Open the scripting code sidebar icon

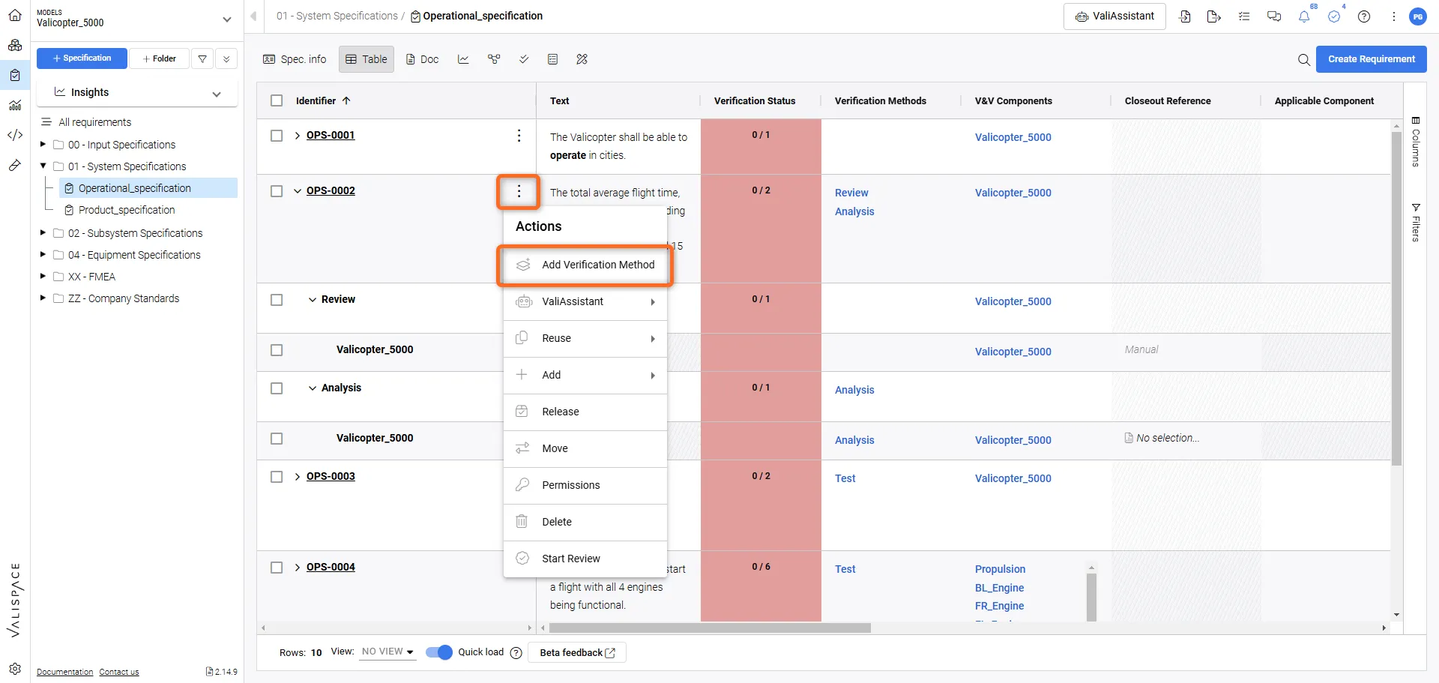point(15,135)
